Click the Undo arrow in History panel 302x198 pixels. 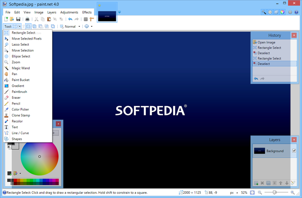pyautogui.click(x=256, y=78)
